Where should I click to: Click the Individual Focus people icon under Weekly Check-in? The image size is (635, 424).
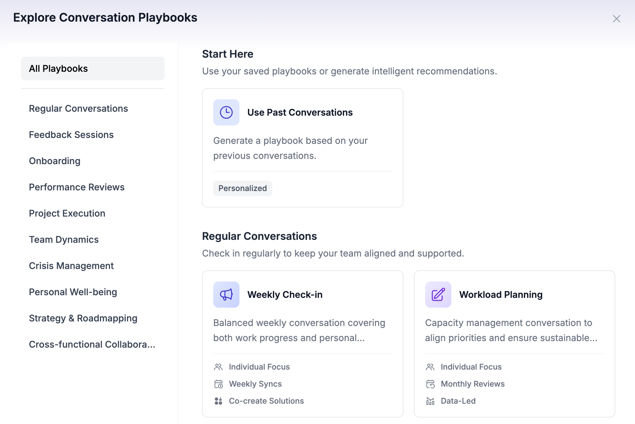tap(218, 367)
